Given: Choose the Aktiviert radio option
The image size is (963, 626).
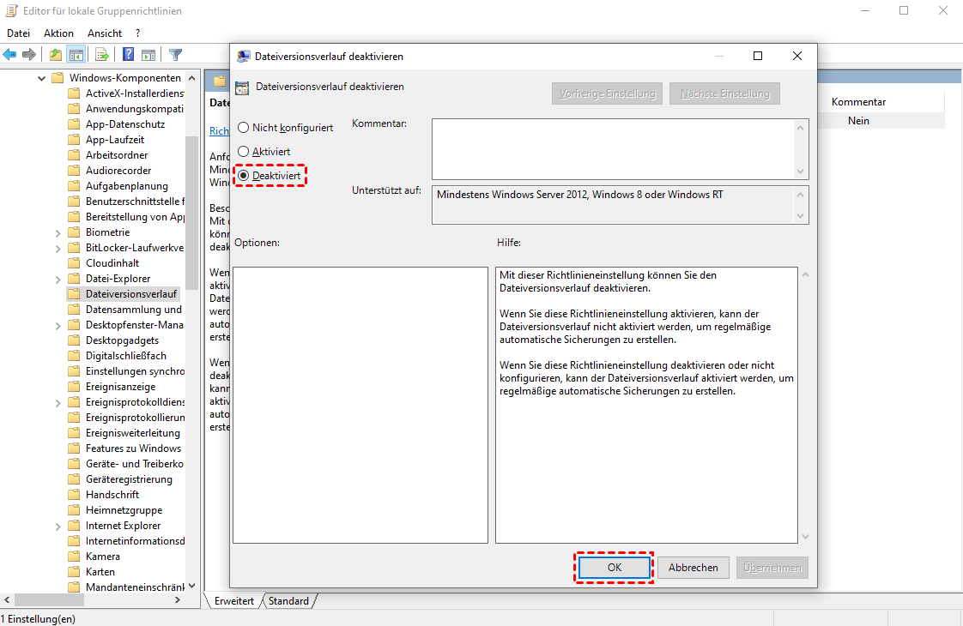Looking at the screenshot, I should coord(244,152).
